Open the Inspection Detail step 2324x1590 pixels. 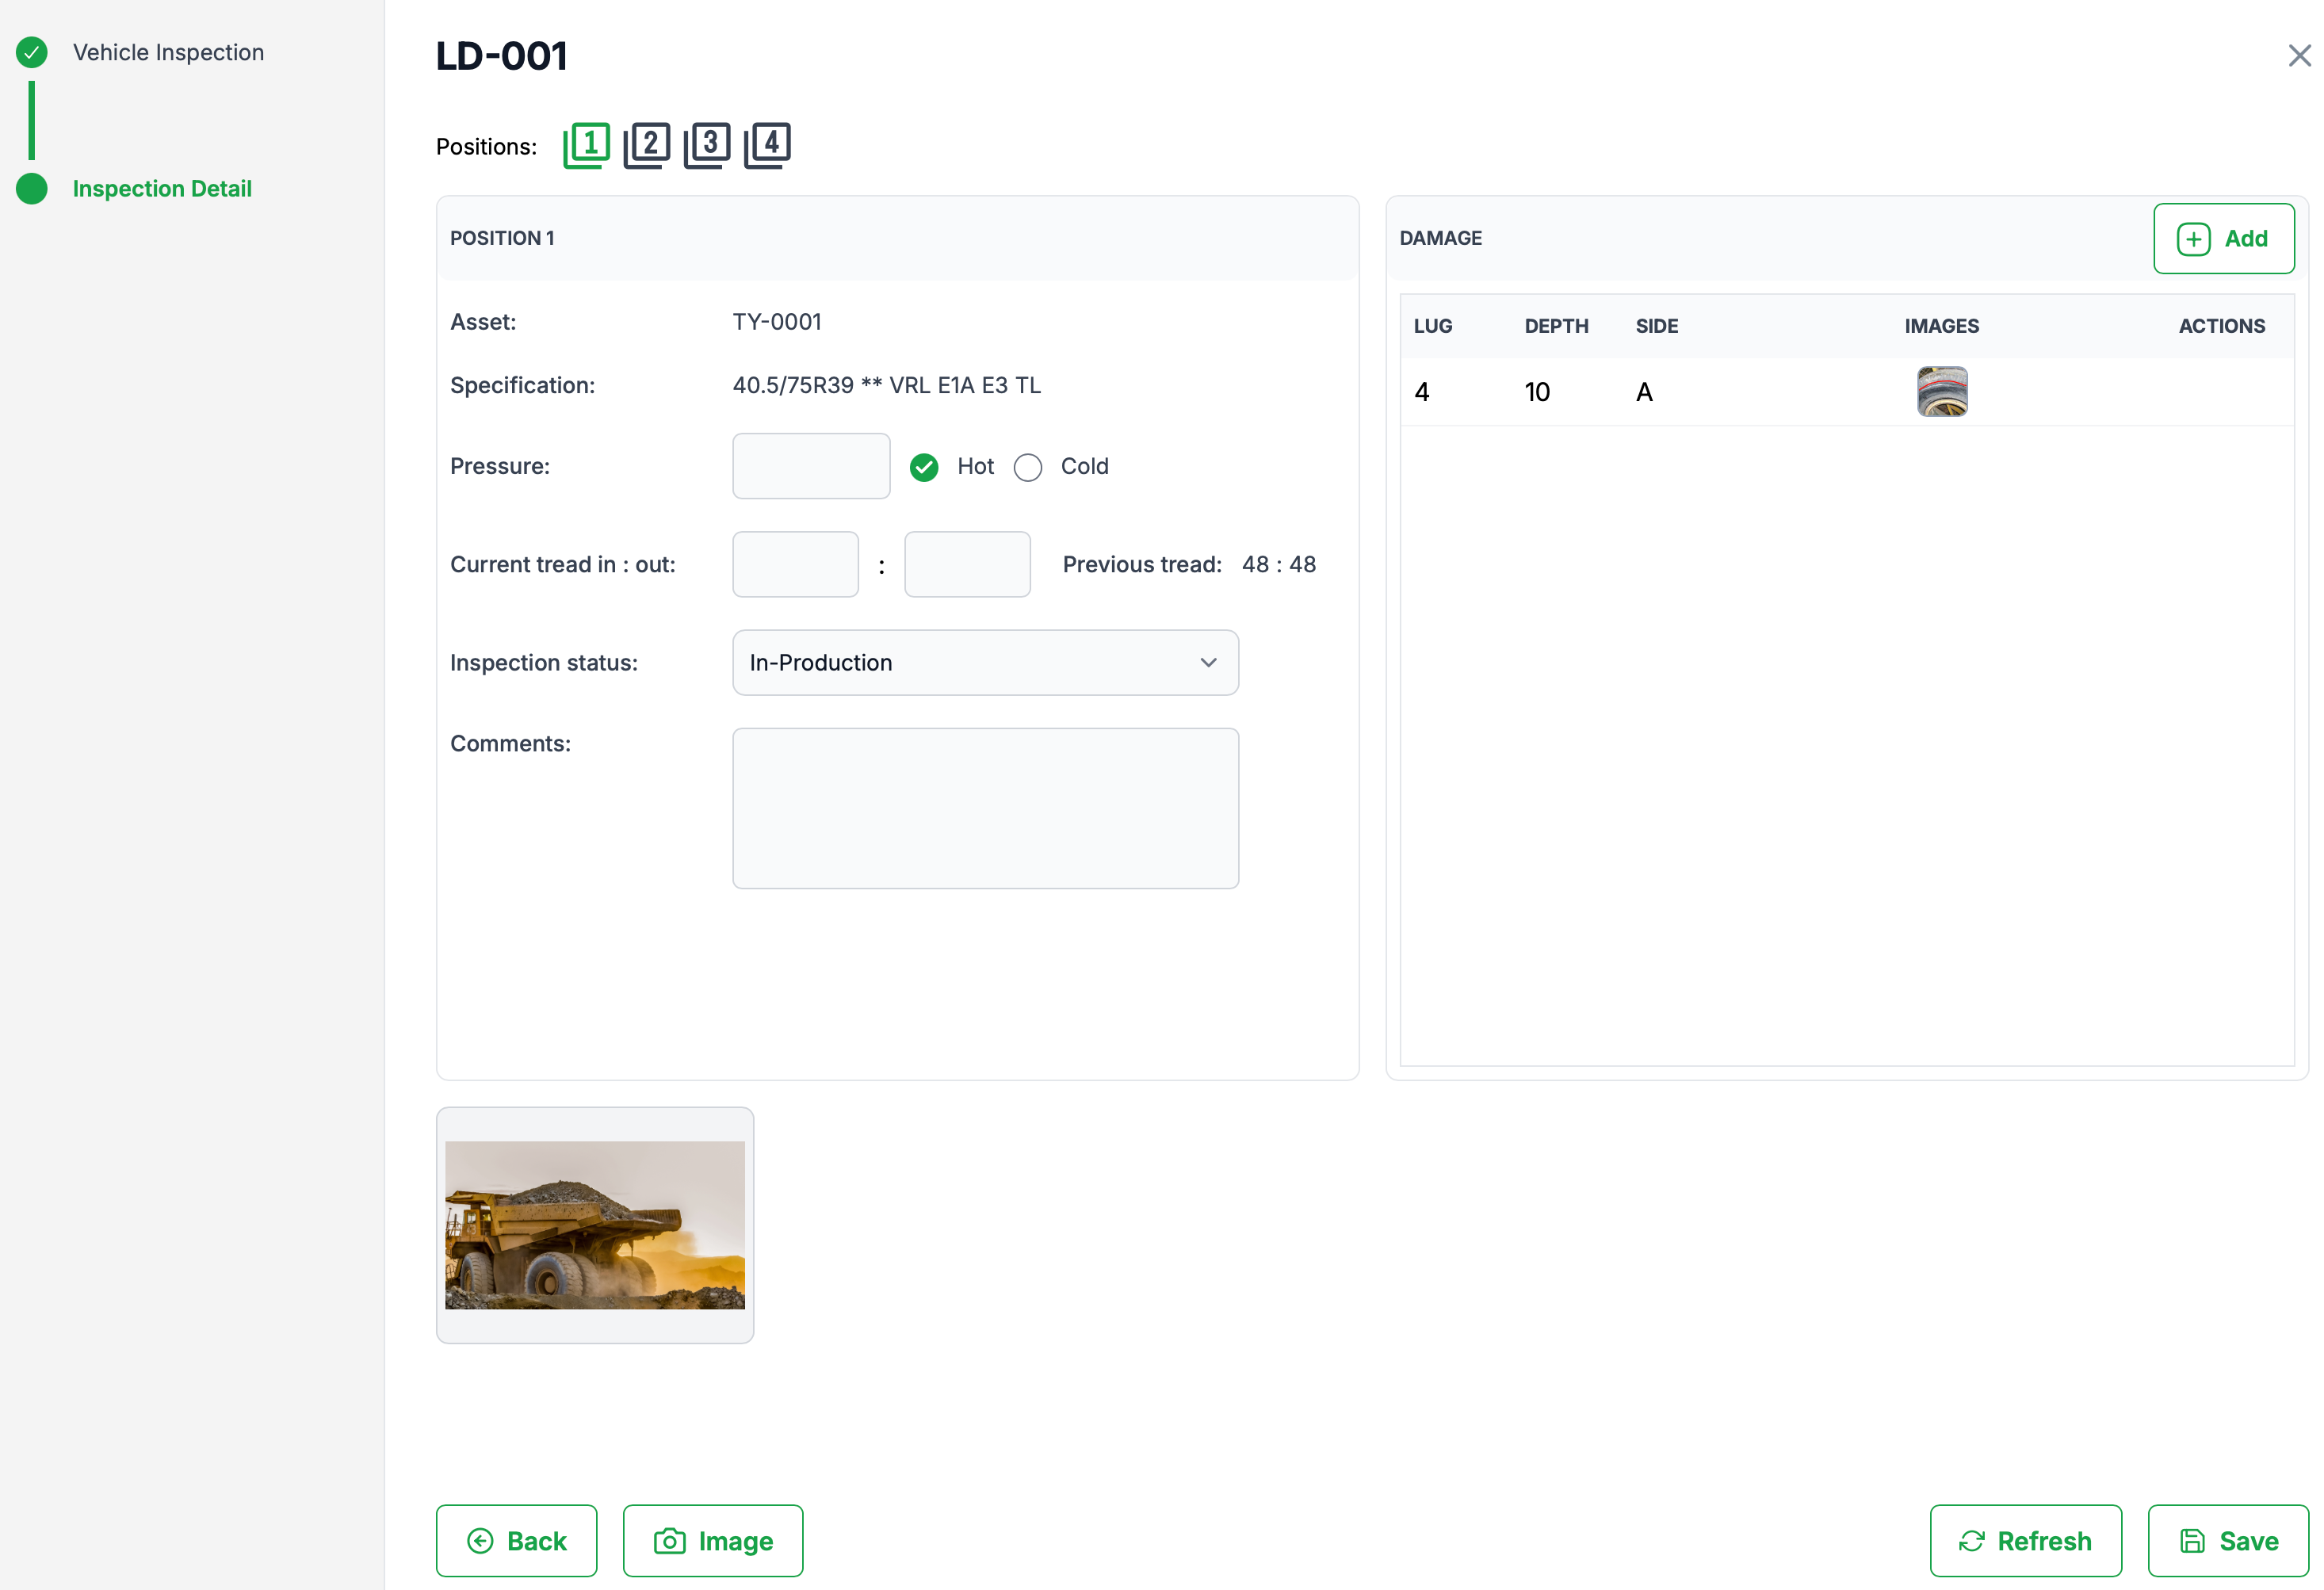(162, 189)
